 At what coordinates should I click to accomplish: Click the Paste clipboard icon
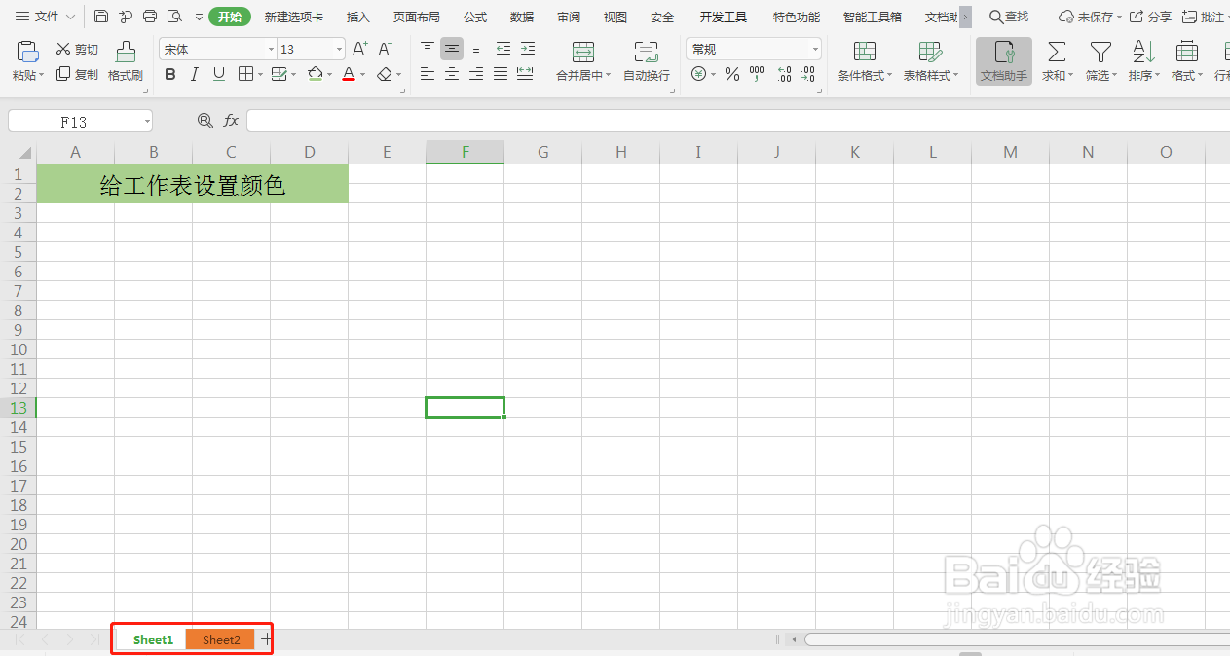[x=28, y=52]
